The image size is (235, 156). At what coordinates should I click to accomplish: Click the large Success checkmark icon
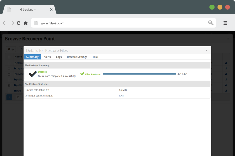(33, 74)
